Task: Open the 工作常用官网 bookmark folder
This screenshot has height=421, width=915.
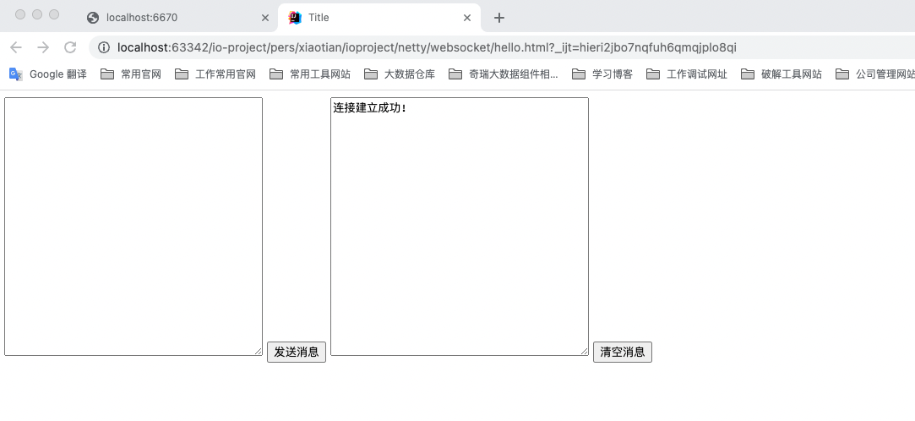Action: click(x=215, y=74)
